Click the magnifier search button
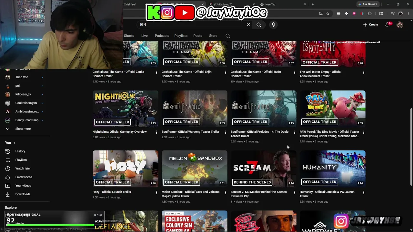The height and width of the screenshot is (232, 413). (259, 24)
